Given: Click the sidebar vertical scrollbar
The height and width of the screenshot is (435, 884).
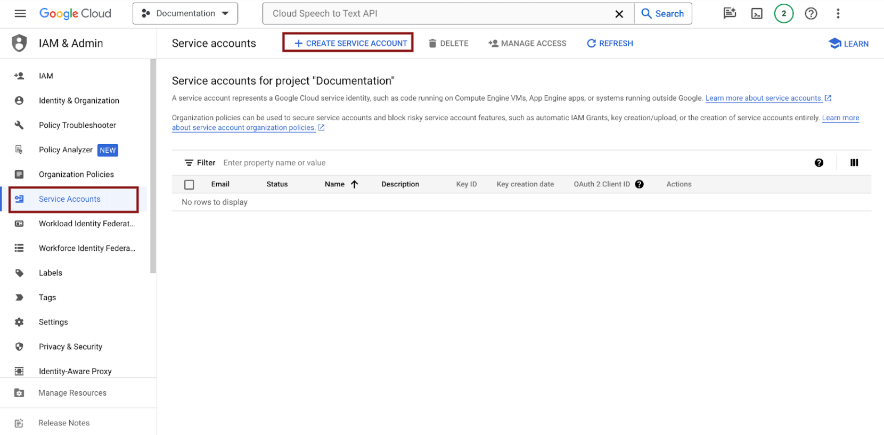Looking at the screenshot, I should click(153, 165).
